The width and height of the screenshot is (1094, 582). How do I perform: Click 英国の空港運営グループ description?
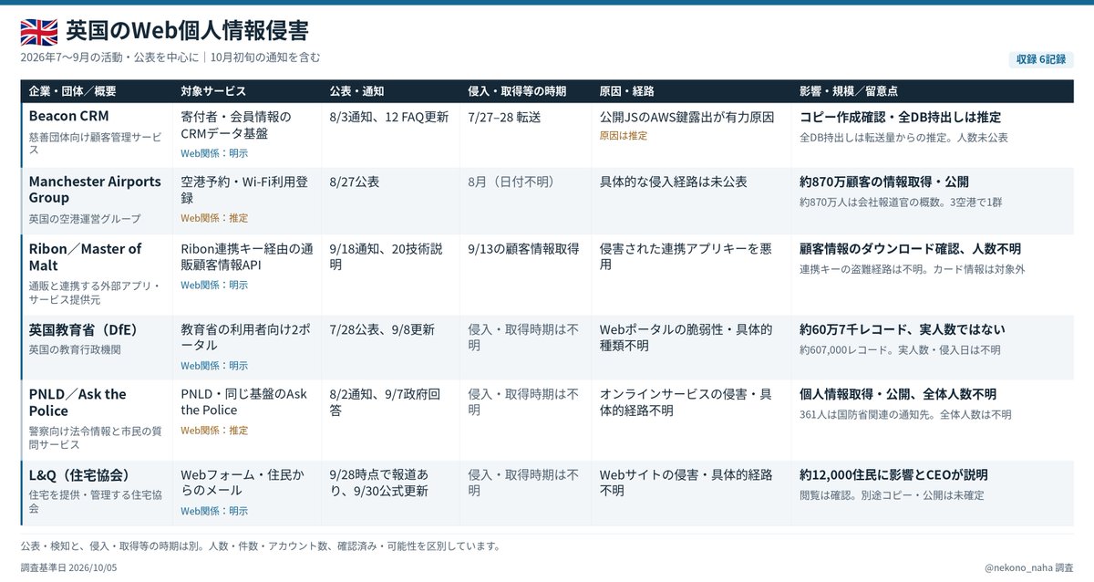pos(85,218)
